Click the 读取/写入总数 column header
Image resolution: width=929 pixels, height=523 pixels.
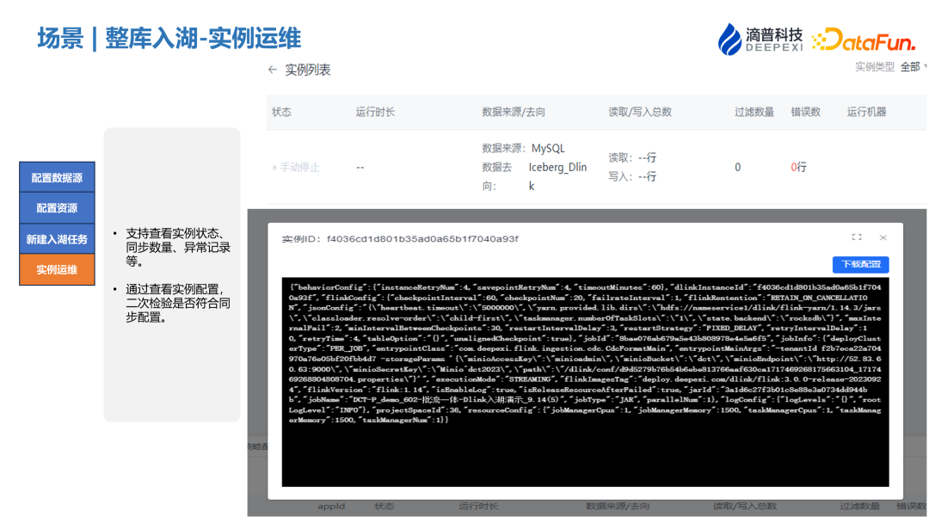point(640,112)
